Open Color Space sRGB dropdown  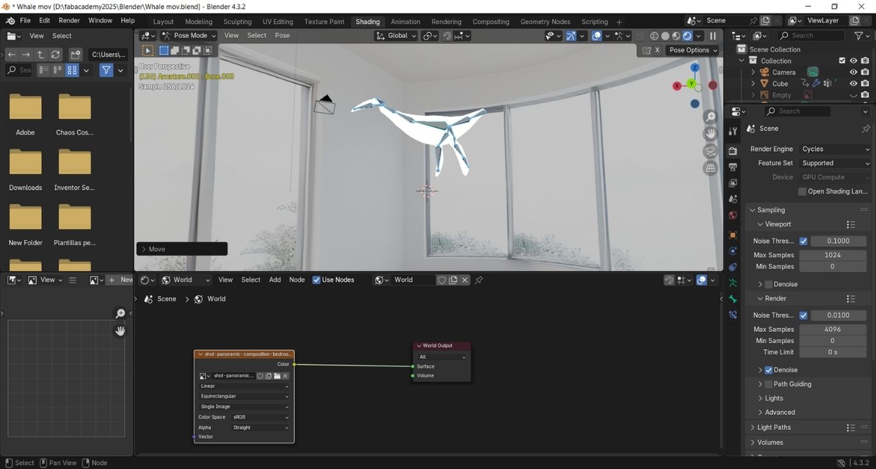[x=260, y=417]
